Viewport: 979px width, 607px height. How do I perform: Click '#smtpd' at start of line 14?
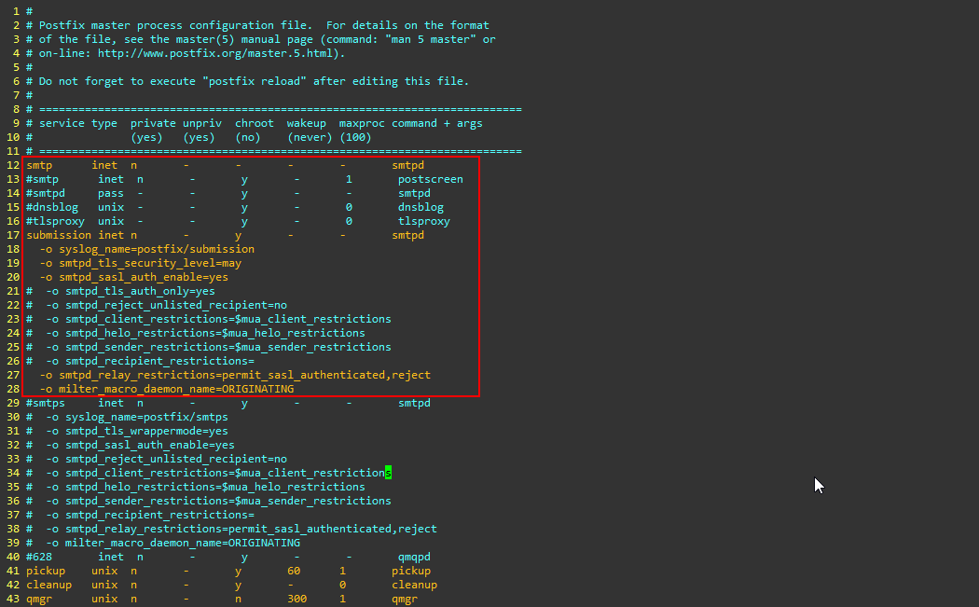tap(46, 193)
